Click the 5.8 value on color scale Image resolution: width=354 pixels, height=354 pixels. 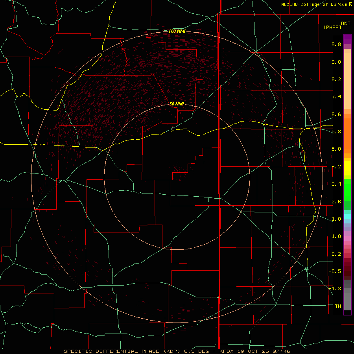[336, 132]
